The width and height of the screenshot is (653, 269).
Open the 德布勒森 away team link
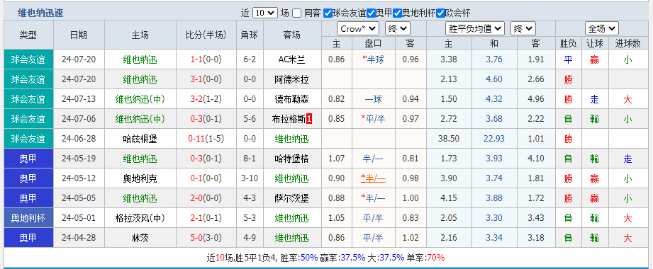click(x=292, y=99)
